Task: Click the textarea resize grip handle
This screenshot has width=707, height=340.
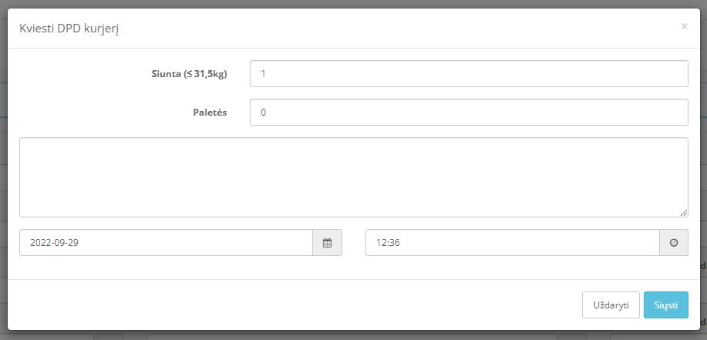Action: click(x=684, y=213)
